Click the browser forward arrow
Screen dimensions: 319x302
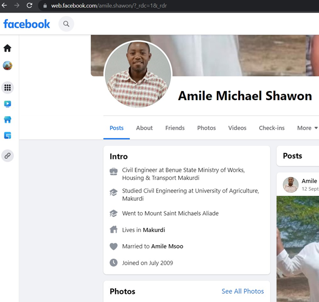pyautogui.click(x=17, y=6)
